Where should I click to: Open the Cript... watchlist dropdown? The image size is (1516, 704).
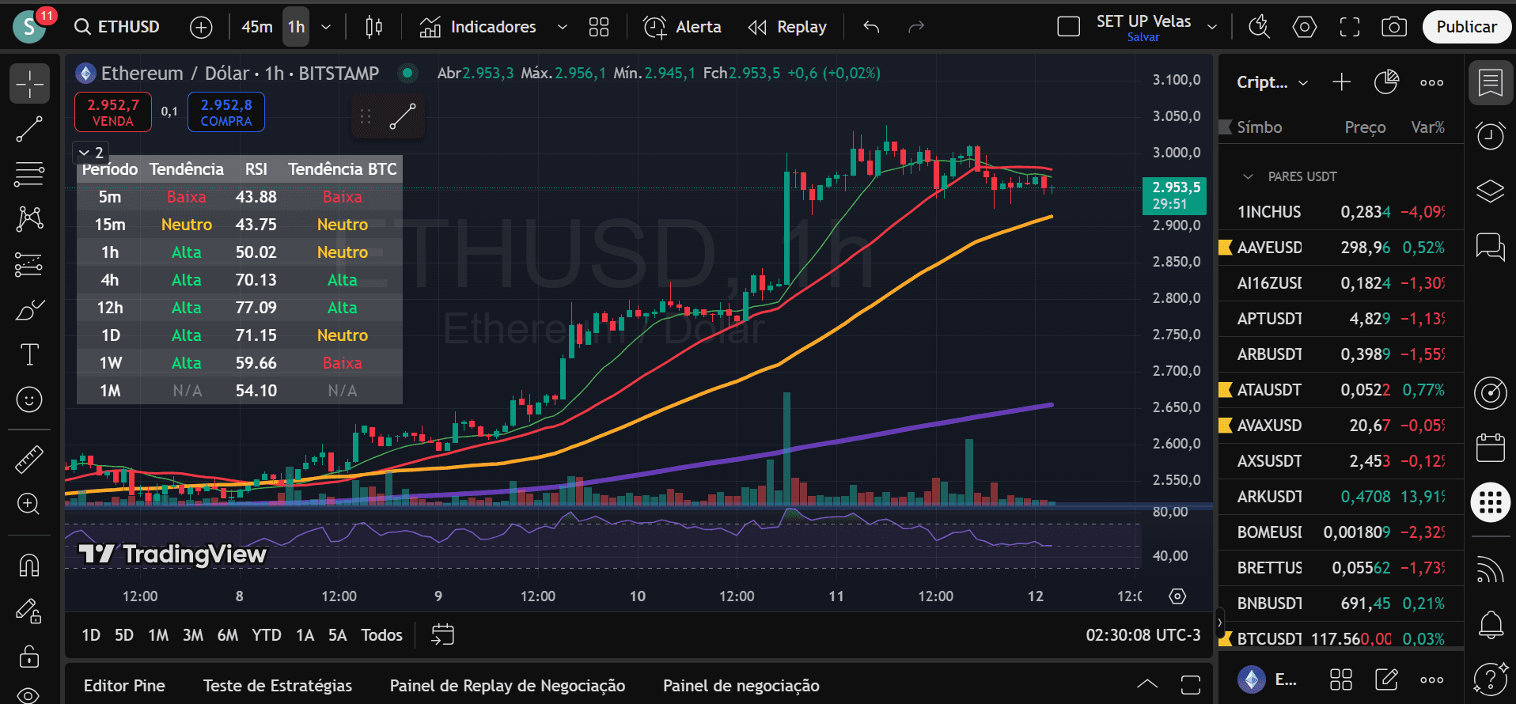(1273, 82)
